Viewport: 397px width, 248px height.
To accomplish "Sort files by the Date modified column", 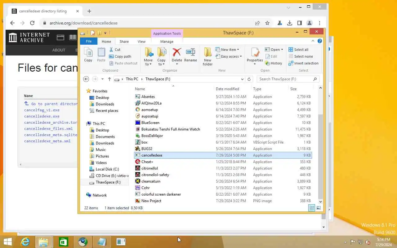I will [227, 89].
